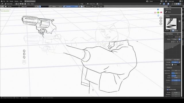This screenshot has height=103, width=184.
Task: Open the viewport Draw menu
Action: click(x=32, y=4)
